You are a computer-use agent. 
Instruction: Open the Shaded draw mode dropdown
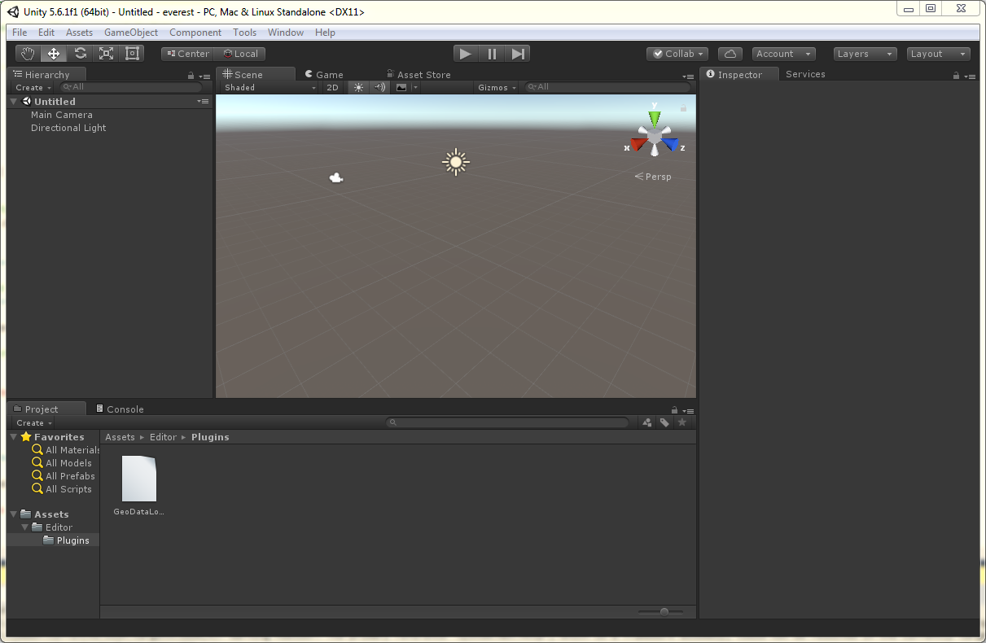(x=270, y=87)
